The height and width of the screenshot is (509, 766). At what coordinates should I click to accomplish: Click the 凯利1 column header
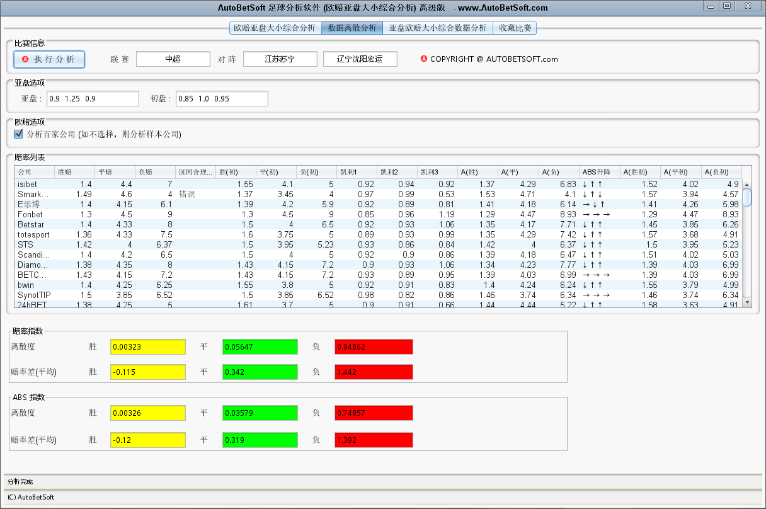[357, 172]
